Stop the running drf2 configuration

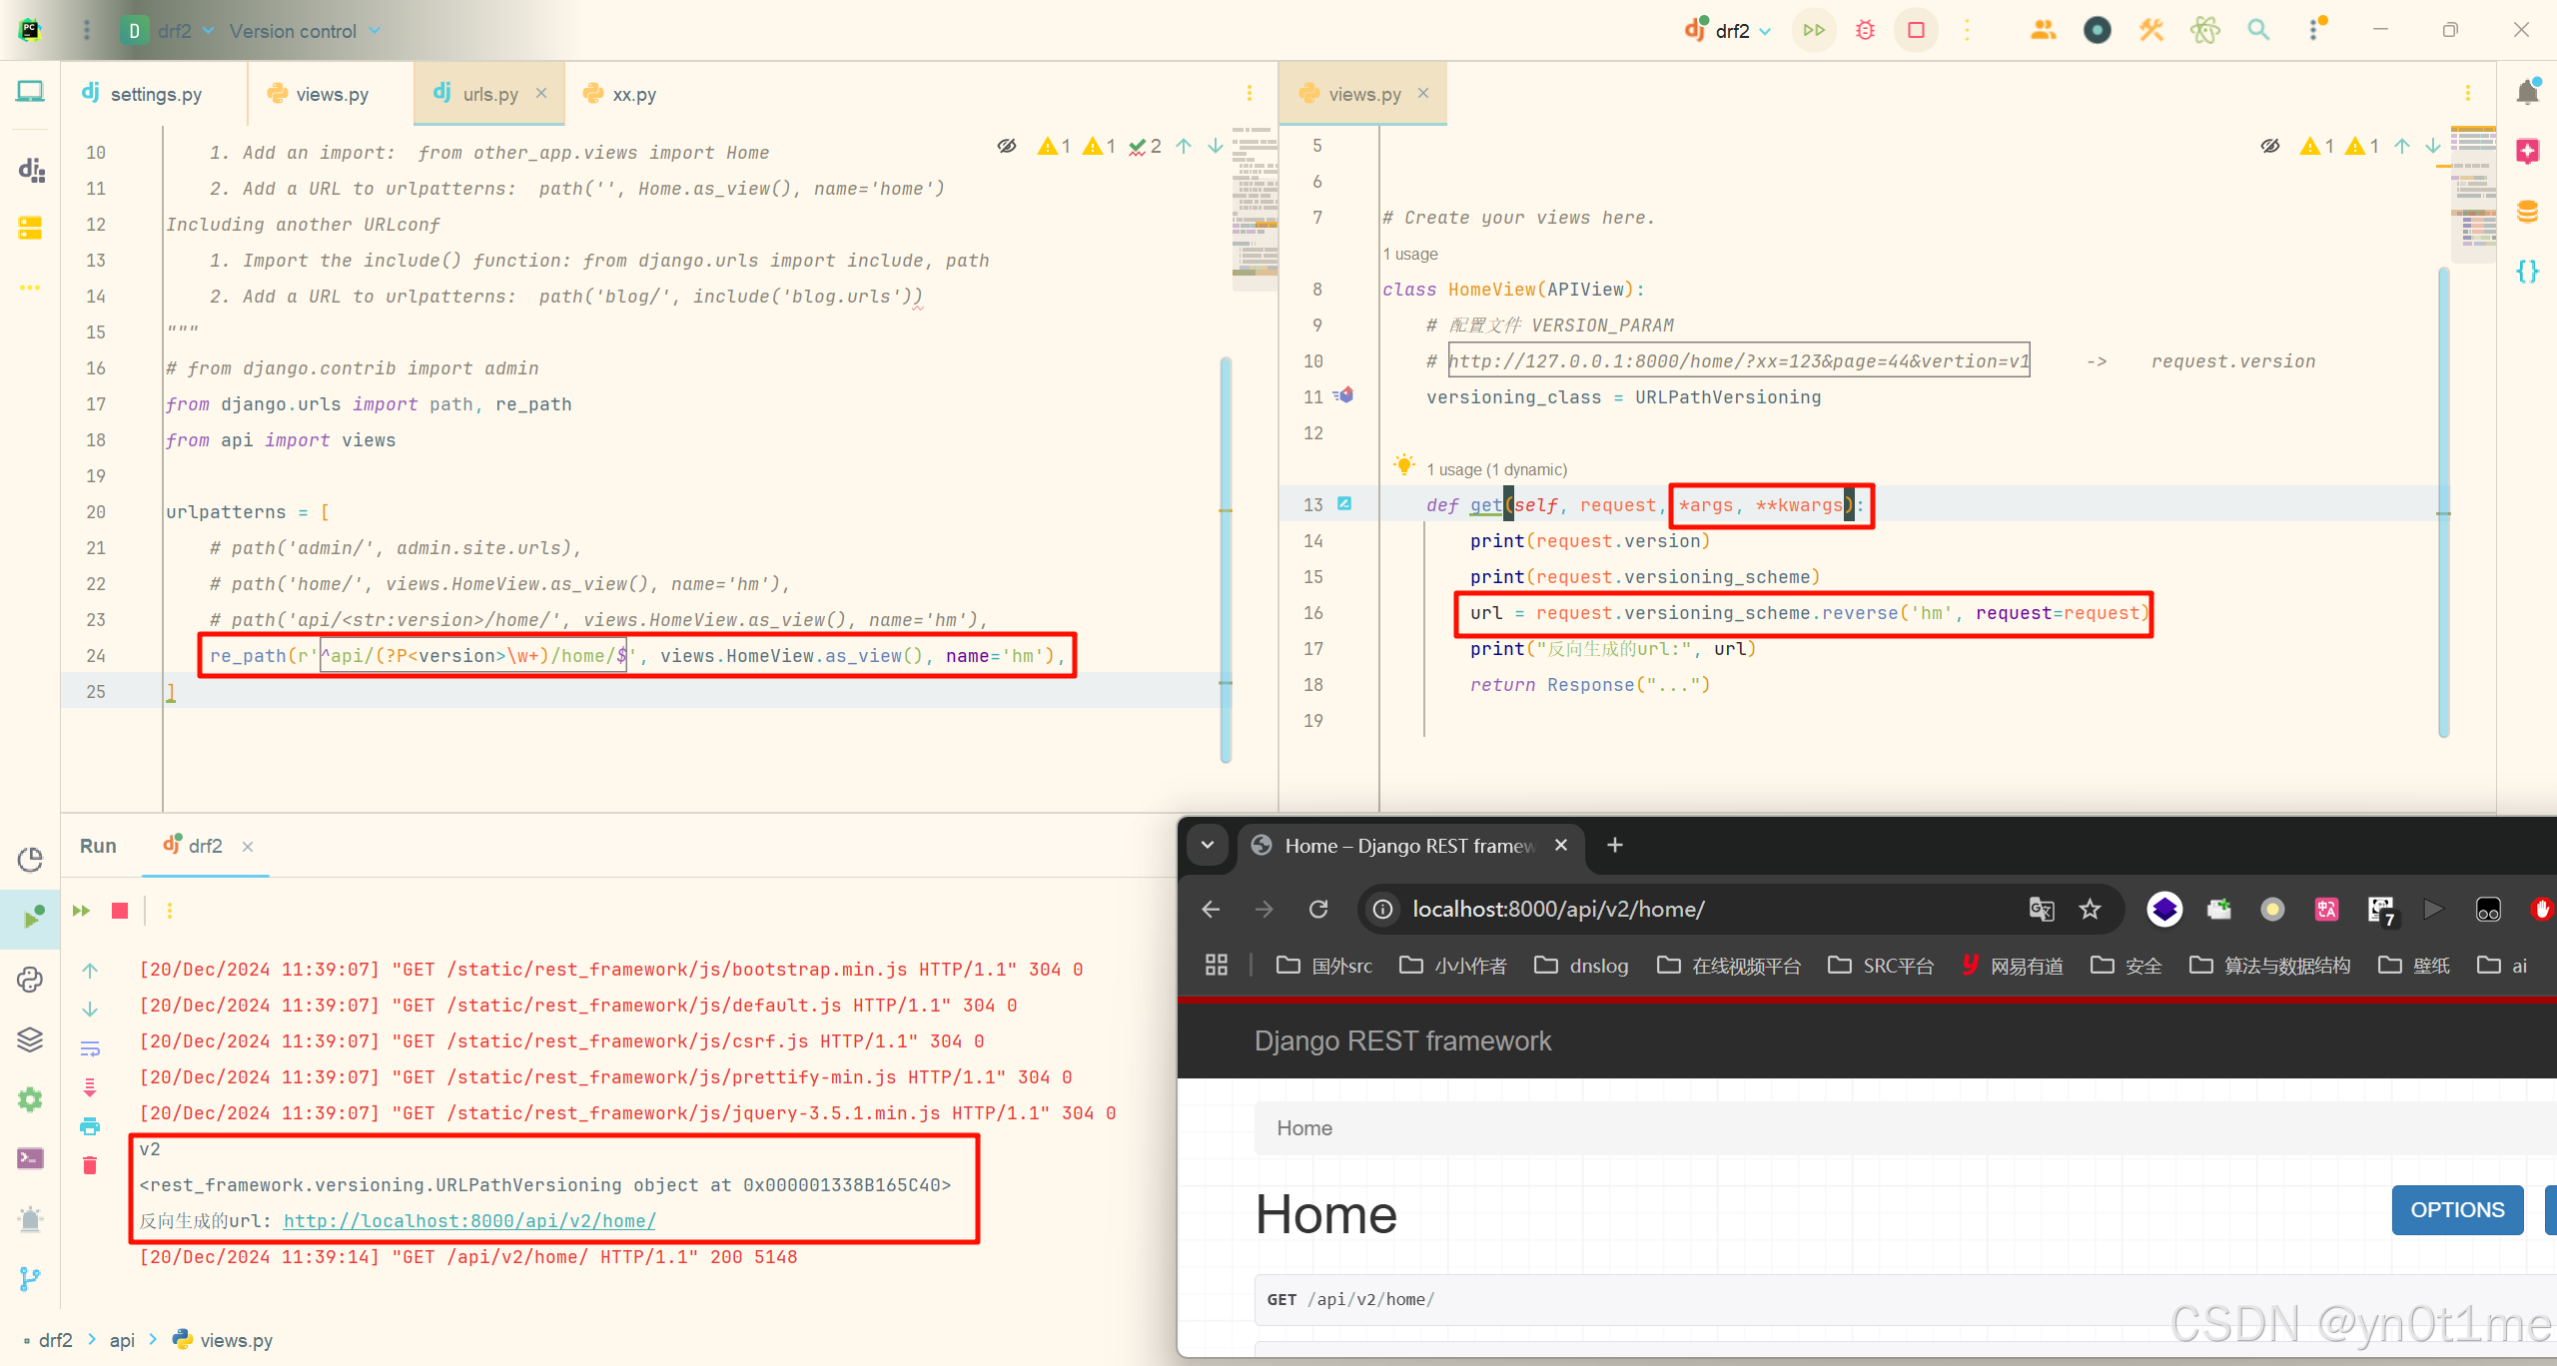tap(1915, 30)
